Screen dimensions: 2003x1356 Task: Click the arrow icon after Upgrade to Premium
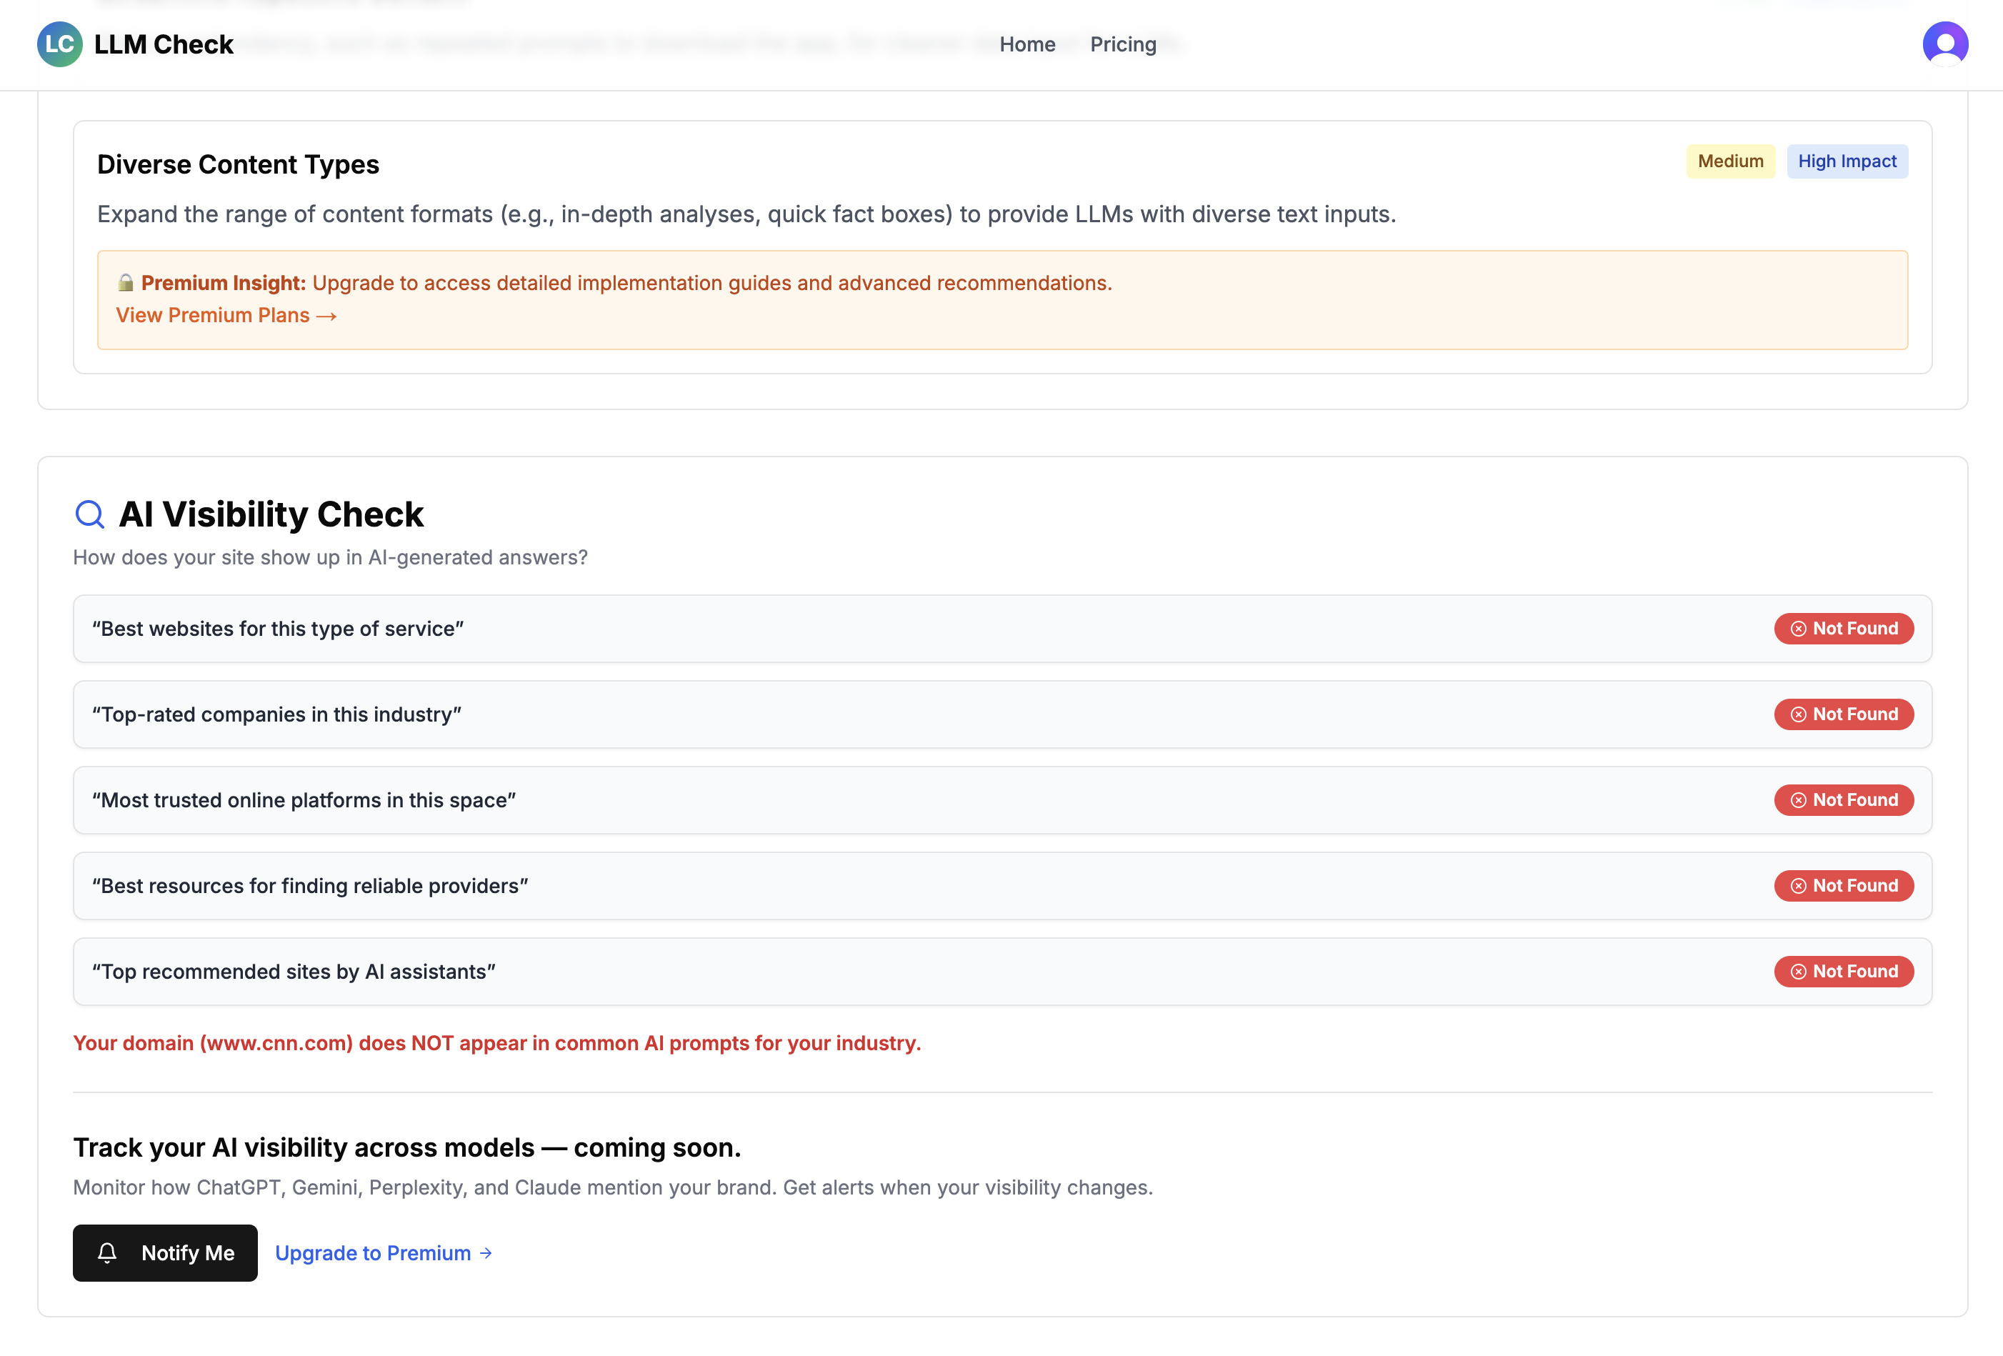[485, 1252]
